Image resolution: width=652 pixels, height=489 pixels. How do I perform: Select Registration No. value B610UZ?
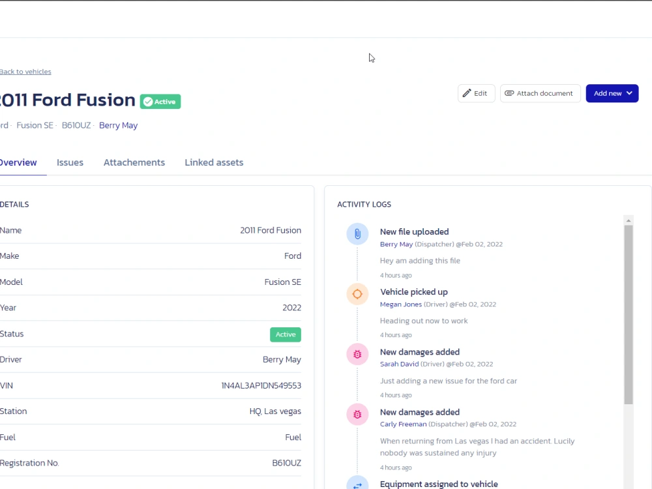point(286,463)
